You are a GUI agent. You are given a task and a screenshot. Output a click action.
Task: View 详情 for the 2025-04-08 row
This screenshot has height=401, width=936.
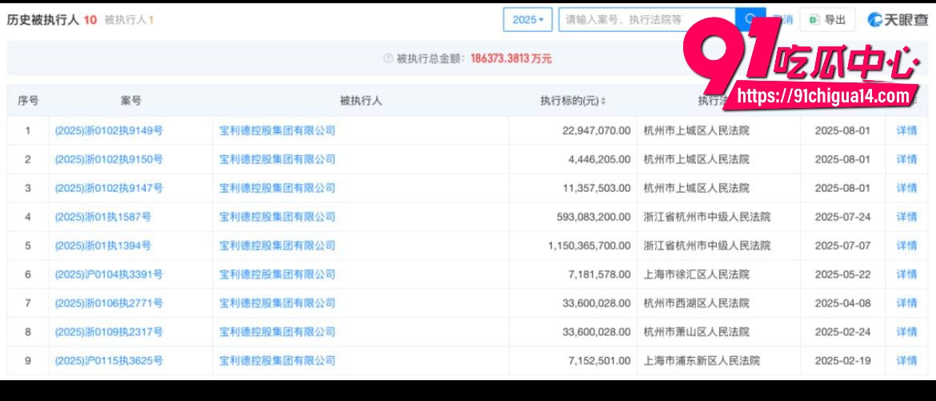click(906, 303)
